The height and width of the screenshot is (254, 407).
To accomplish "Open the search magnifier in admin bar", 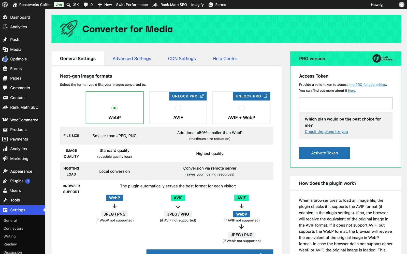I will click(x=68, y=5).
